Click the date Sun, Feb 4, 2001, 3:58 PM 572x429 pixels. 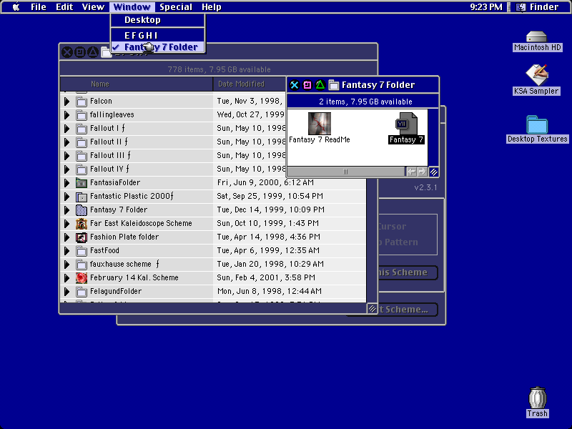(x=266, y=277)
